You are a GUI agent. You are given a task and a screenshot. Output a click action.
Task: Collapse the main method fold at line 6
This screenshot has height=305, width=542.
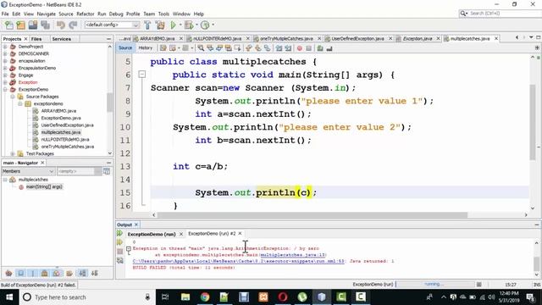(141, 75)
